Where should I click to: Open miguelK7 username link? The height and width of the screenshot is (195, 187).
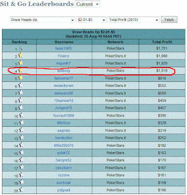coord(63,63)
